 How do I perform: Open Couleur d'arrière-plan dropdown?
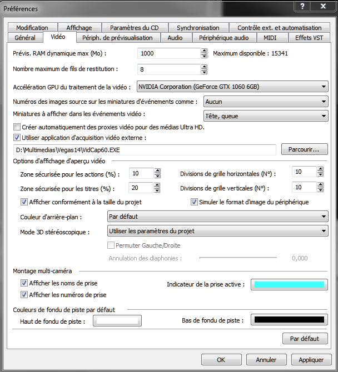point(218,217)
